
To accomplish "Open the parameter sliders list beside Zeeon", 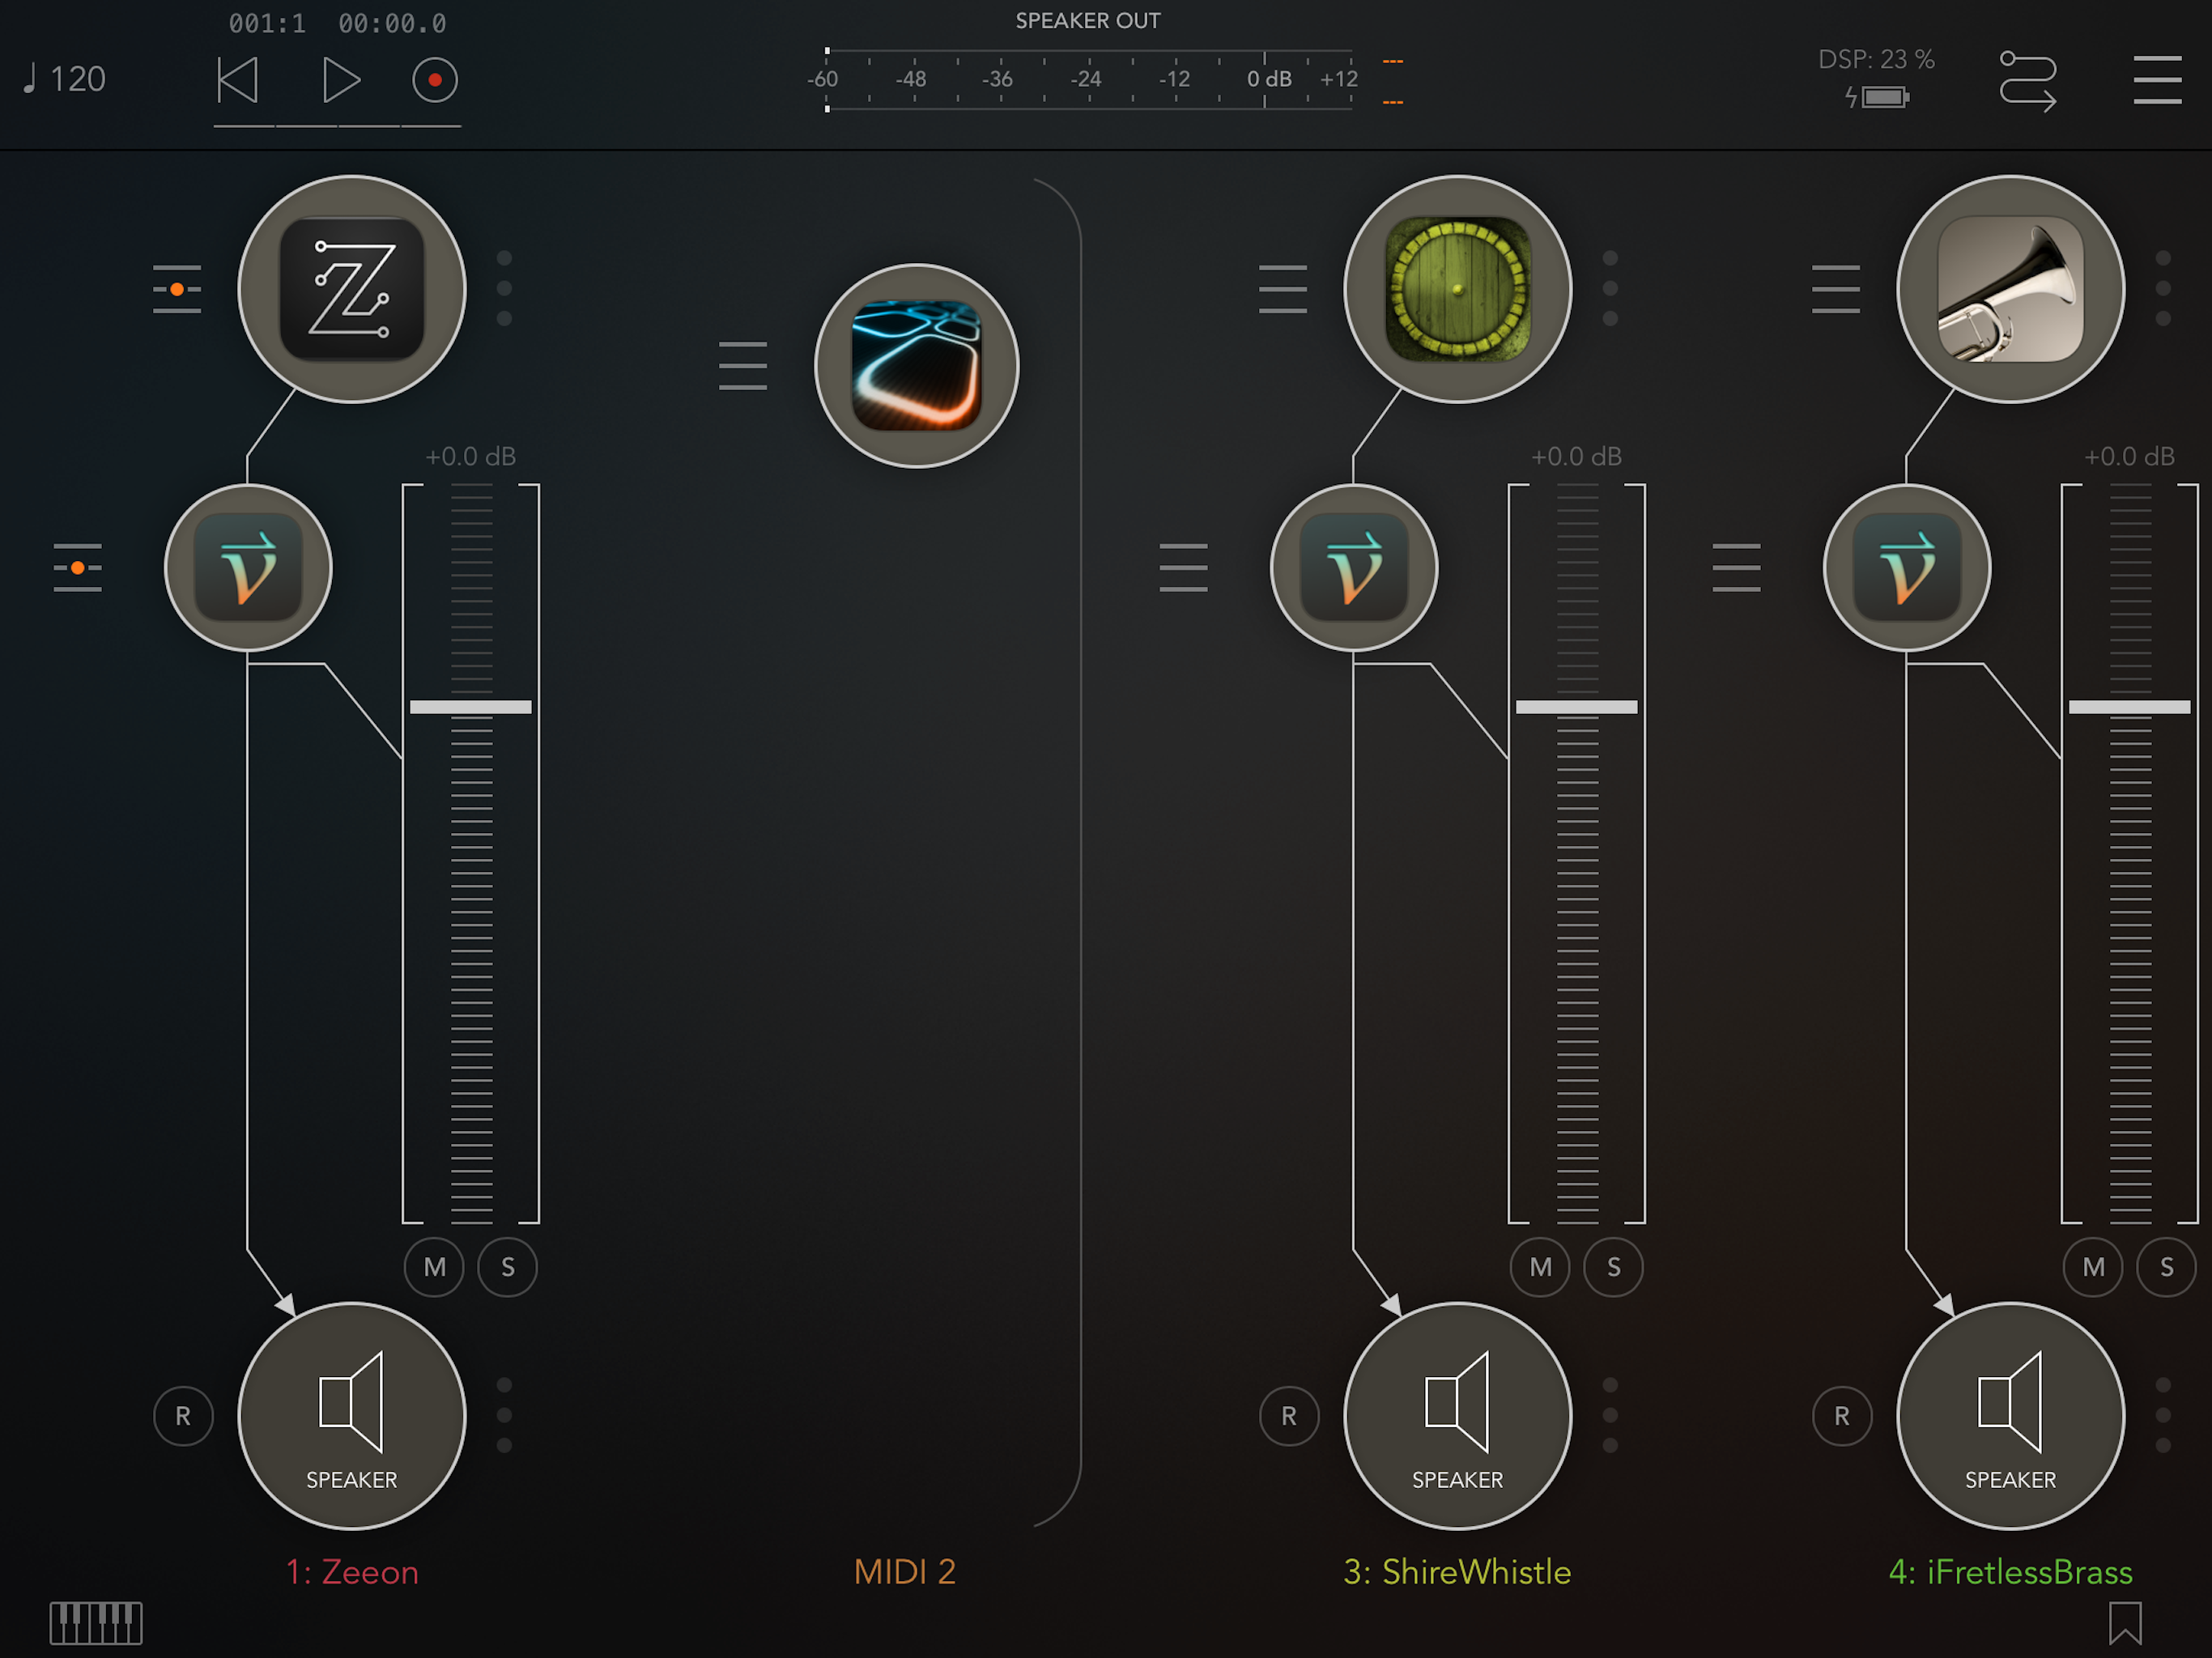I will [177, 289].
